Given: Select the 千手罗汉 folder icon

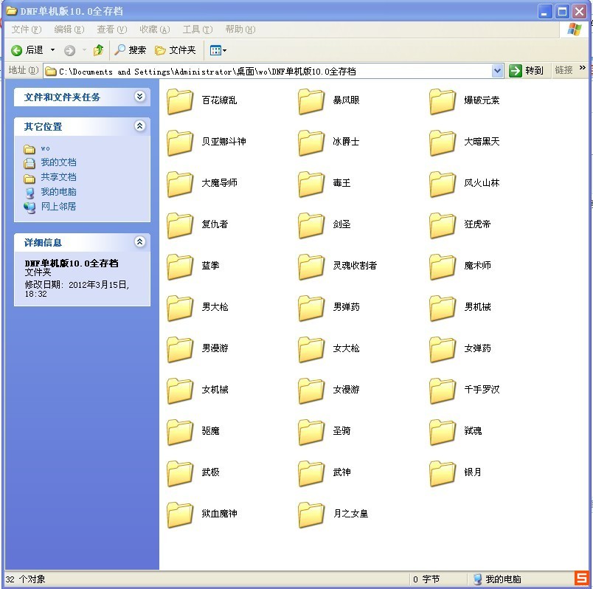Looking at the screenshot, I should pos(443,390).
